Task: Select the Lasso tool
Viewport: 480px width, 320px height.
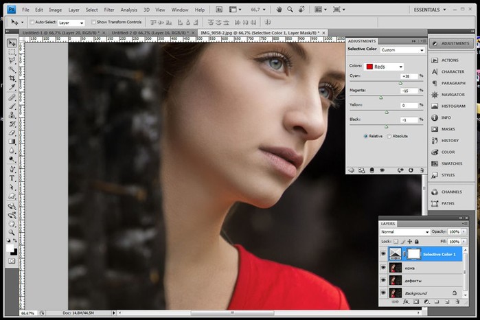Action: point(12,60)
